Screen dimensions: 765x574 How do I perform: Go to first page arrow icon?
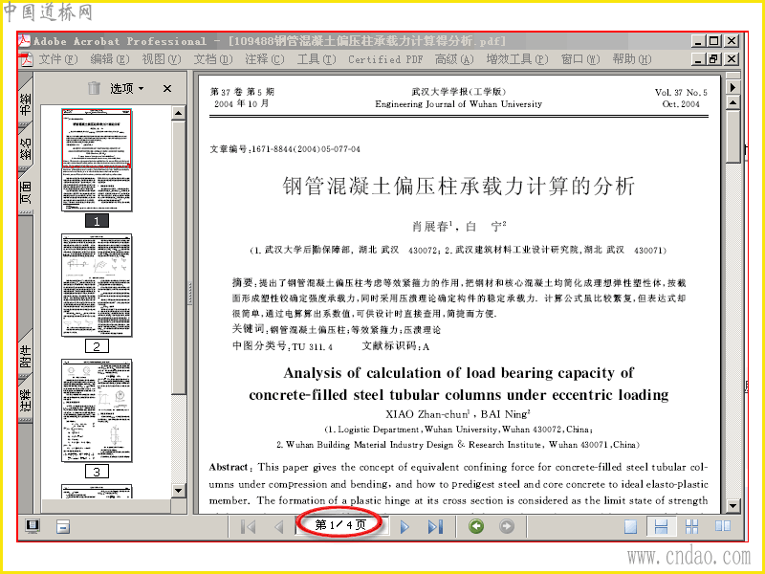coord(249,527)
